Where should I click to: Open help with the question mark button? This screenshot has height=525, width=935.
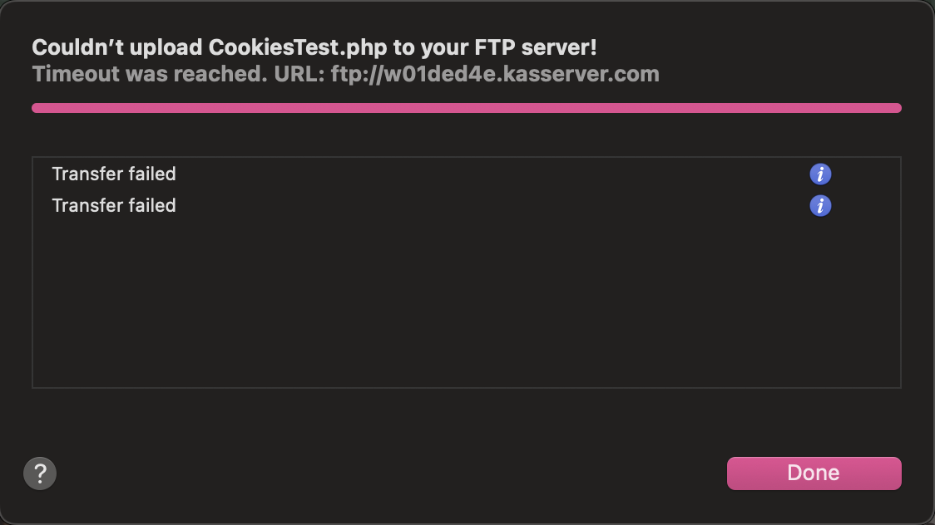(x=40, y=473)
